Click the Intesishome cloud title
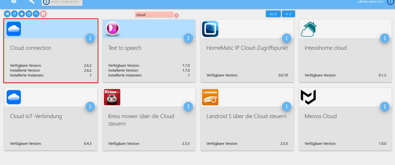The width and height of the screenshot is (395, 165). click(x=326, y=48)
